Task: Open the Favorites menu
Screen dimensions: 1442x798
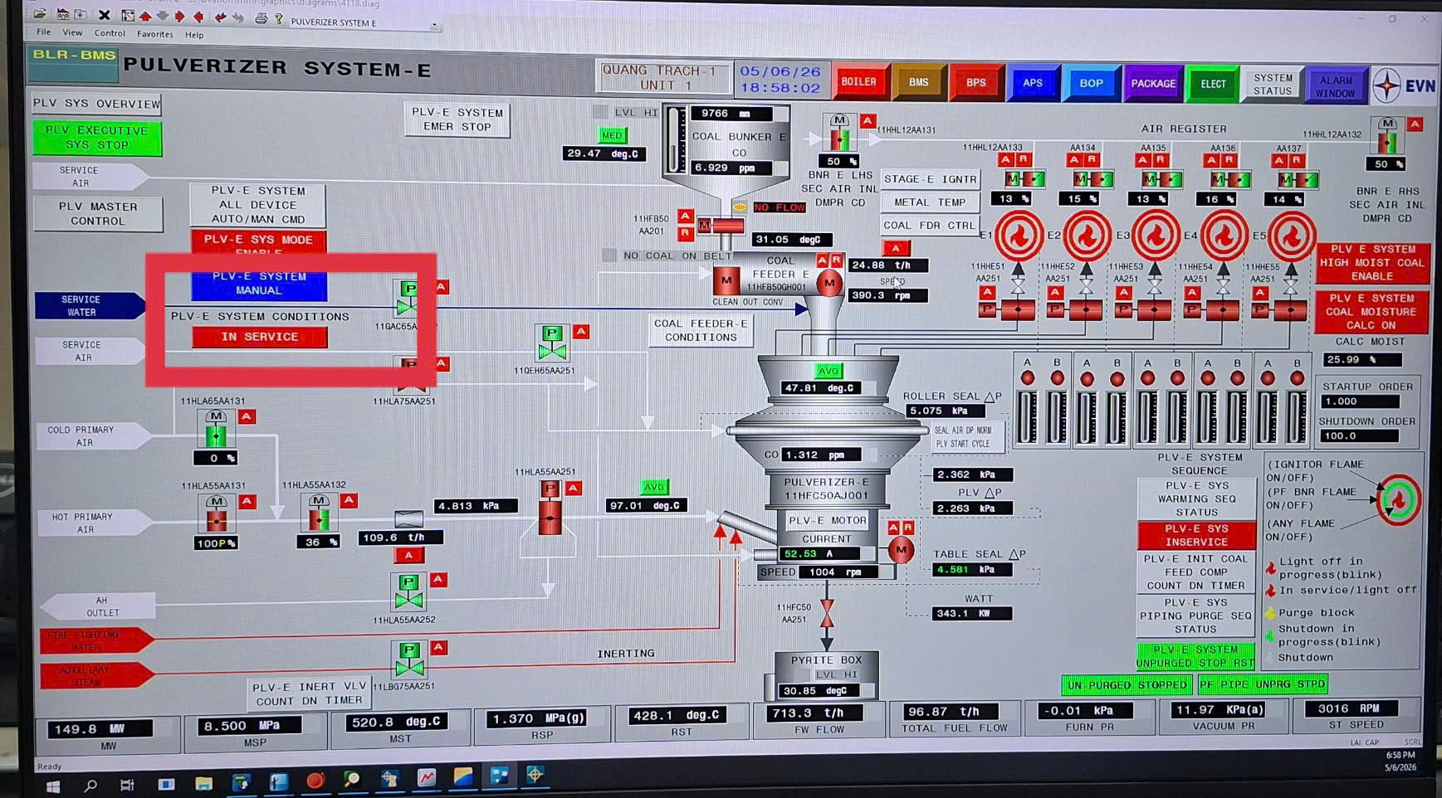Action: [x=155, y=34]
